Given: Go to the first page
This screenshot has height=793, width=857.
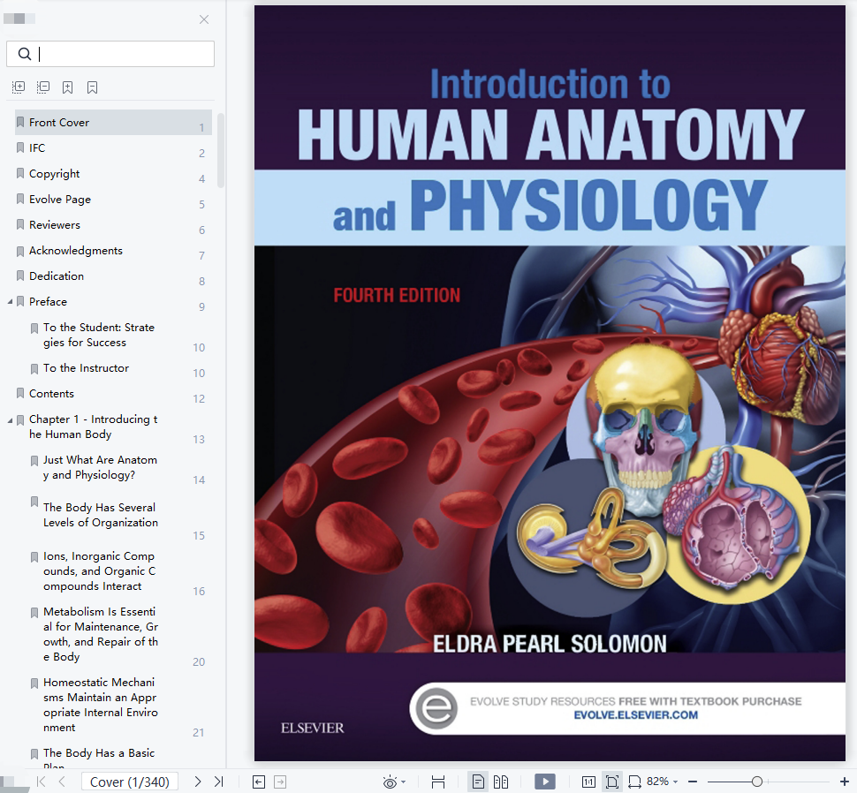Looking at the screenshot, I should 41,782.
